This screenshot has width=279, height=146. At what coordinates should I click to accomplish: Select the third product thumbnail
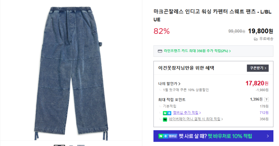(81, 145)
